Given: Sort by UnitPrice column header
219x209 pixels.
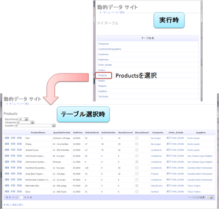Looking at the screenshot, I should point(78,133).
